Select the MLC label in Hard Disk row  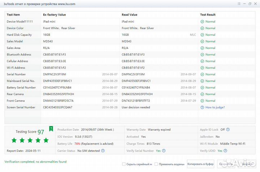tap(193, 35)
